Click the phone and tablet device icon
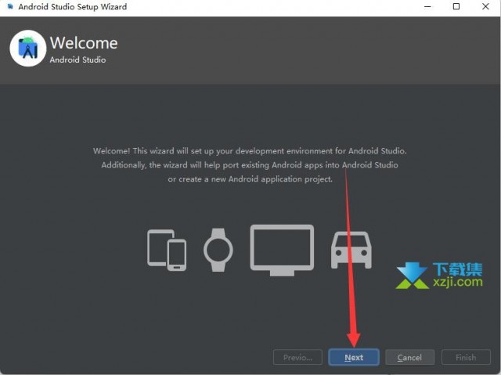 [x=167, y=250]
